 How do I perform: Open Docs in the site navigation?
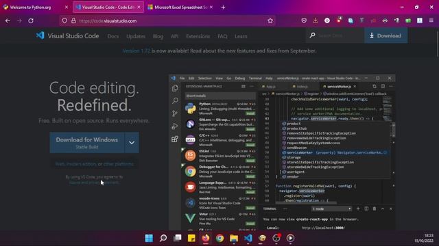pos(113,36)
